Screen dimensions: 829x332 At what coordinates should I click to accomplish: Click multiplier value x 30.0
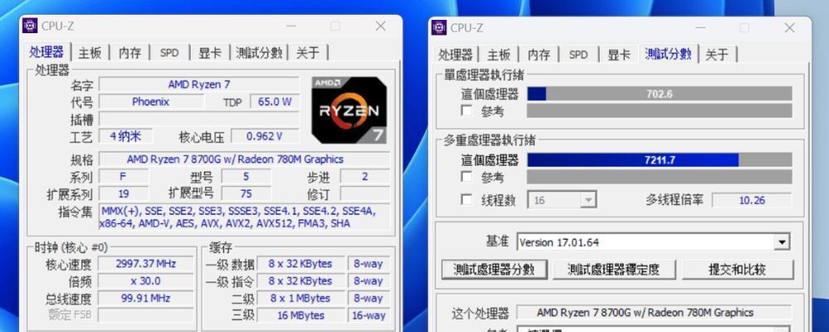(146, 281)
